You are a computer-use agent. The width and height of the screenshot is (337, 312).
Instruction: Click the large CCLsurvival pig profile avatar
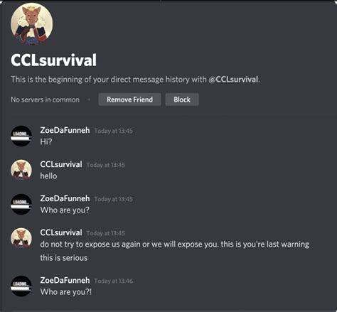pyautogui.click(x=32, y=24)
